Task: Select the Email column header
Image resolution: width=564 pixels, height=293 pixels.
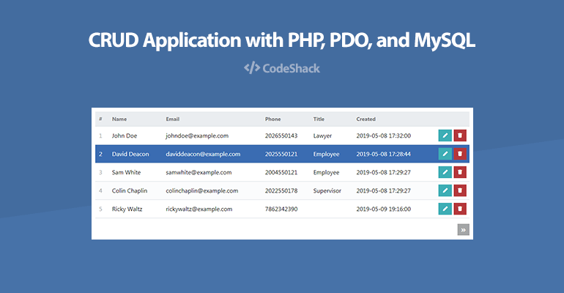Action: click(173, 119)
